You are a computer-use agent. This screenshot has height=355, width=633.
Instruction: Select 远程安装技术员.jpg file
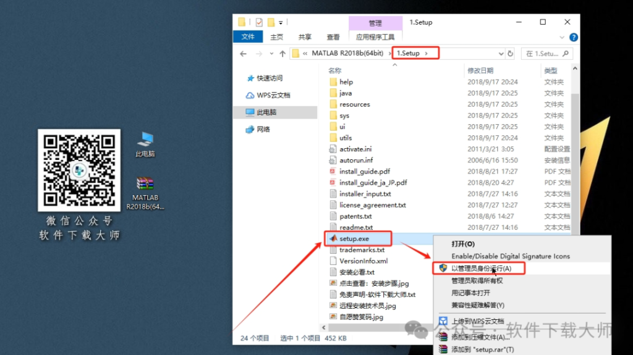367,306
